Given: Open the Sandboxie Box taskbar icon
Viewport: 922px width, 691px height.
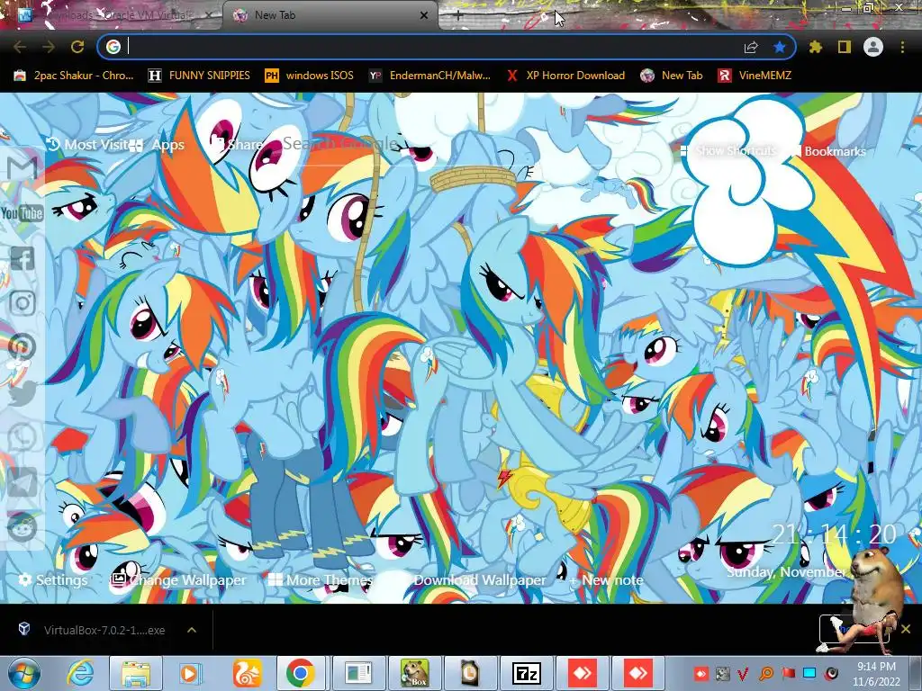Looking at the screenshot, I should 414,673.
